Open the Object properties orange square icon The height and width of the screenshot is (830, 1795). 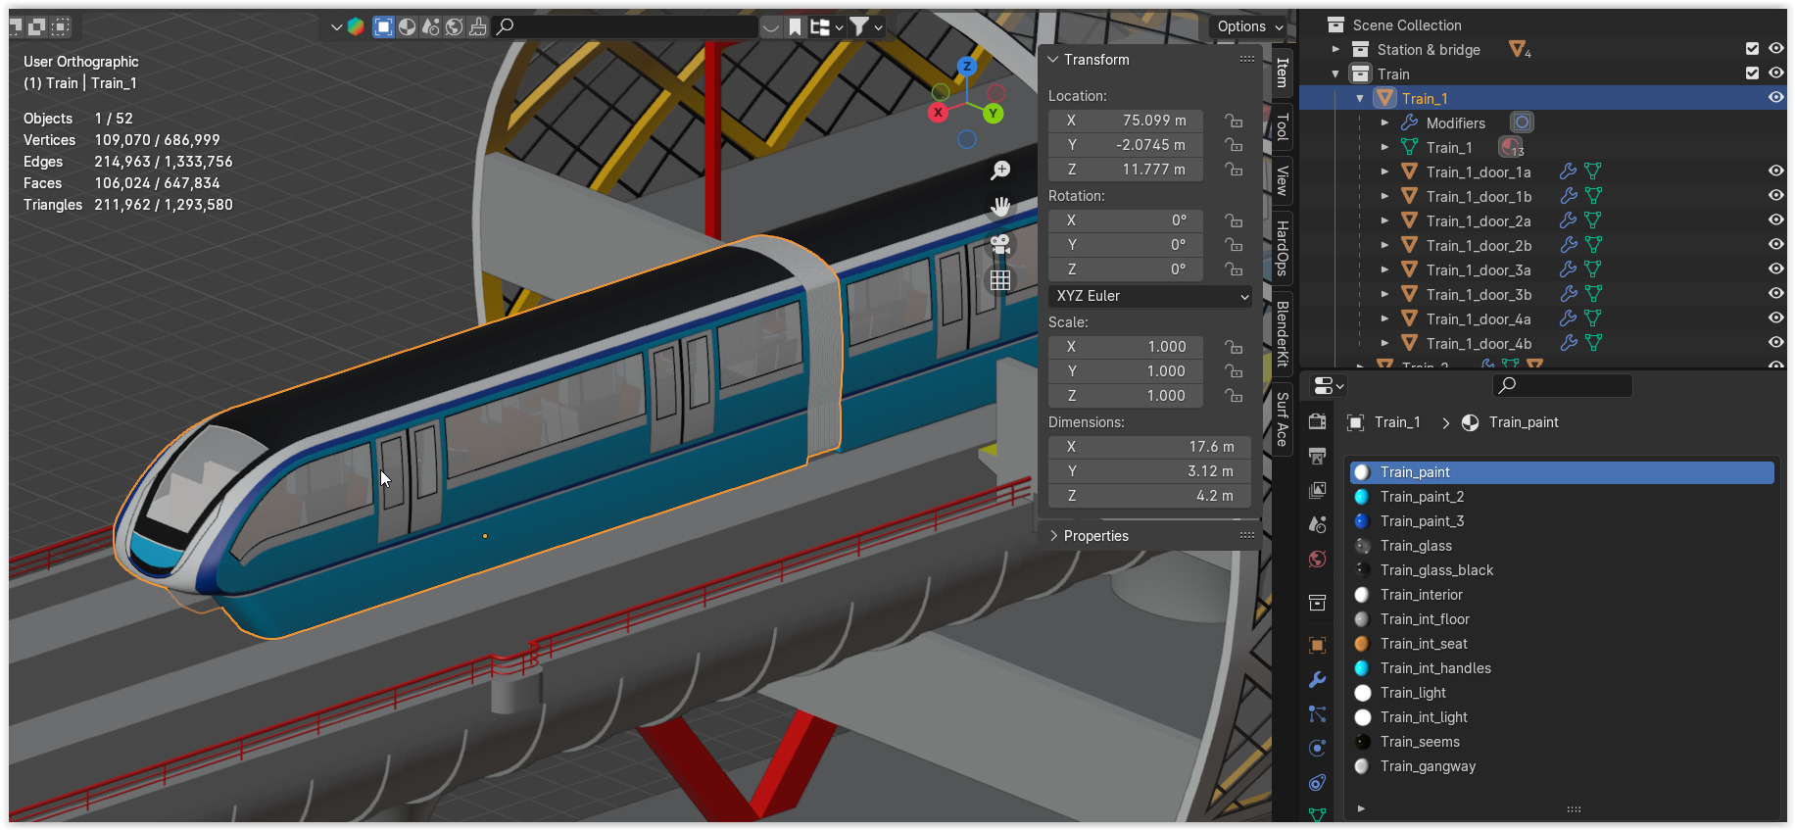1318,645
